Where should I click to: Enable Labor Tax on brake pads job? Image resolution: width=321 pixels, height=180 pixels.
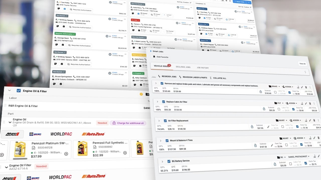click(x=275, y=92)
